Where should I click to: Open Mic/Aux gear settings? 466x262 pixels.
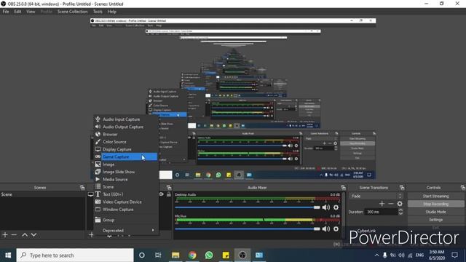pyautogui.click(x=336, y=229)
